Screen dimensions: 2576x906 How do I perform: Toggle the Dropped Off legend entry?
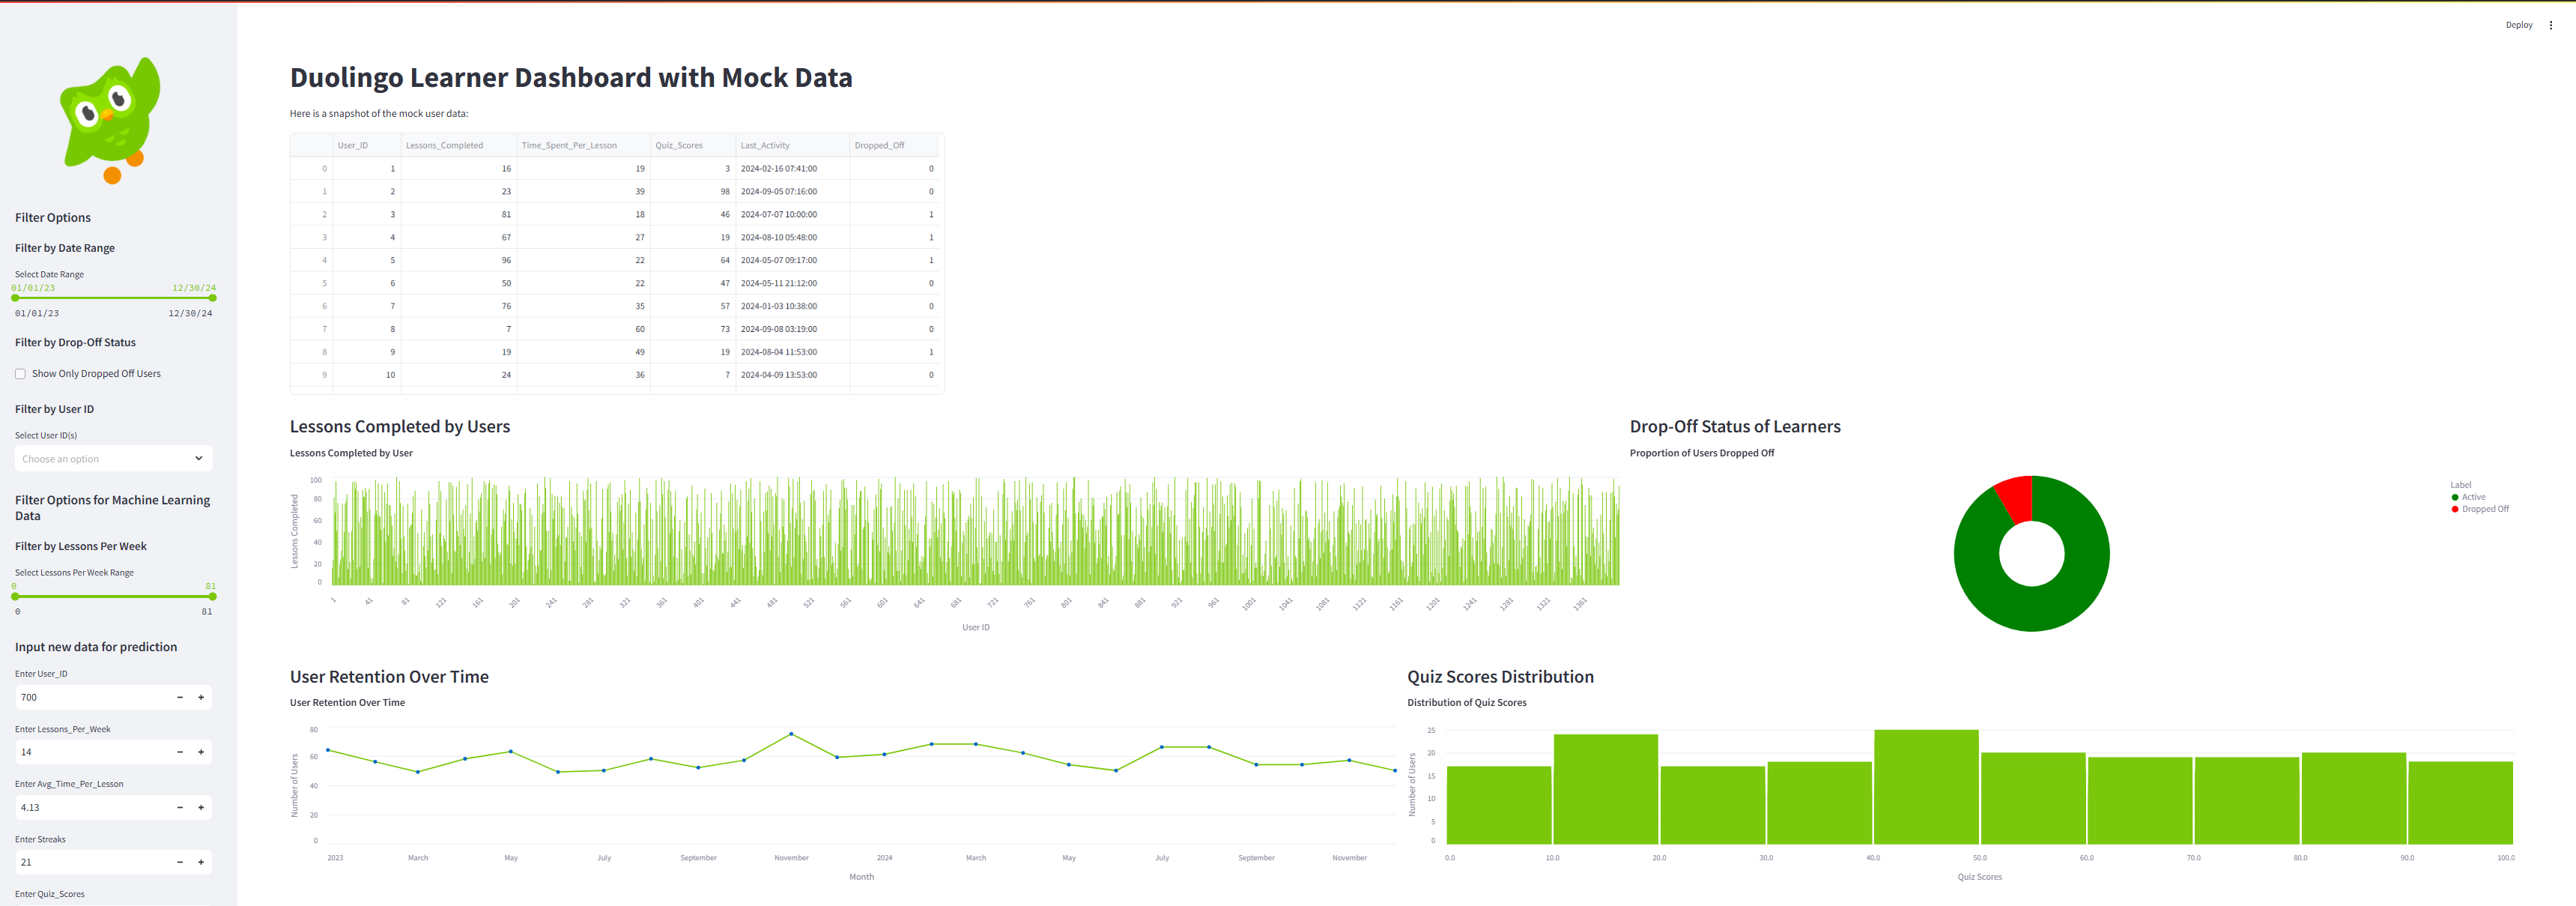tap(2480, 509)
